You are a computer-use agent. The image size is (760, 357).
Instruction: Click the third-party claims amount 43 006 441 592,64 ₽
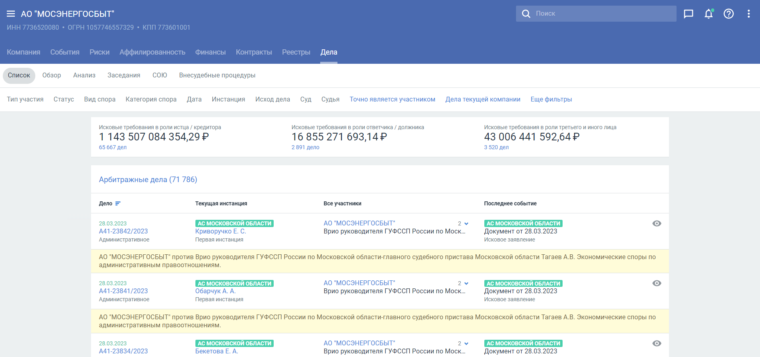point(532,137)
